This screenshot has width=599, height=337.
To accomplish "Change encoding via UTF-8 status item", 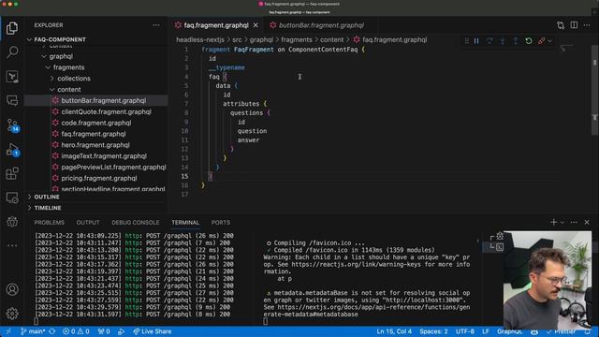I will click(465, 331).
